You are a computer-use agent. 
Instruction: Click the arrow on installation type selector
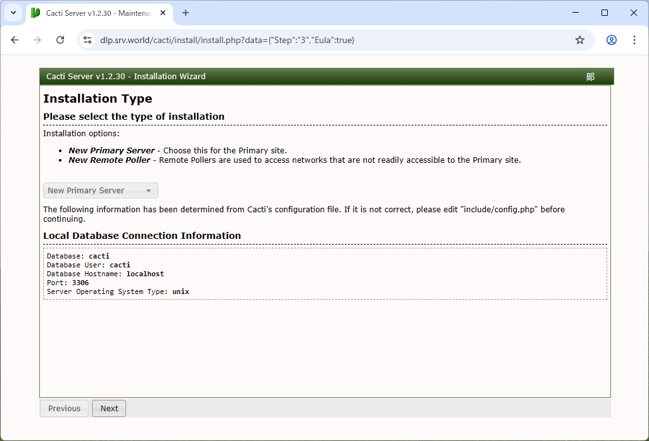(x=148, y=191)
